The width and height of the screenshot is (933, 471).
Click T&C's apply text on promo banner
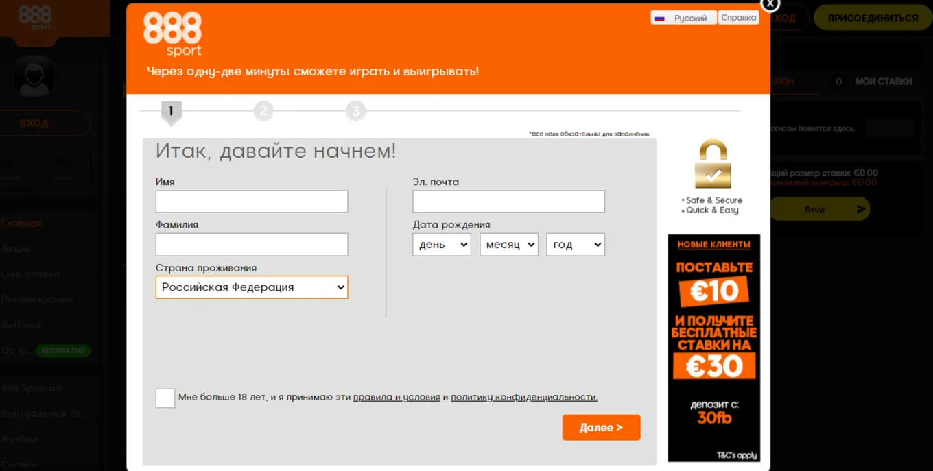(x=737, y=455)
